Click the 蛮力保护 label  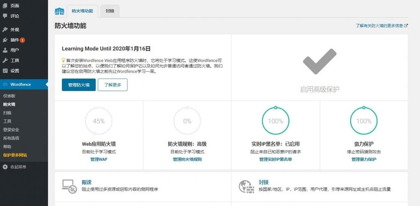point(364,144)
